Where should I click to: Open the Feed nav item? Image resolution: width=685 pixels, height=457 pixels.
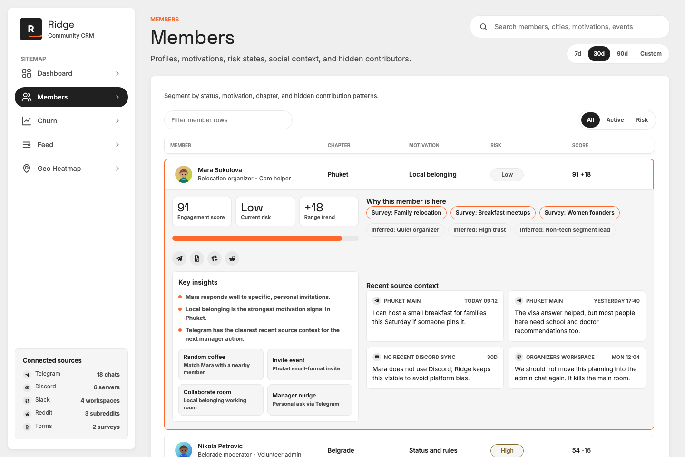71,145
